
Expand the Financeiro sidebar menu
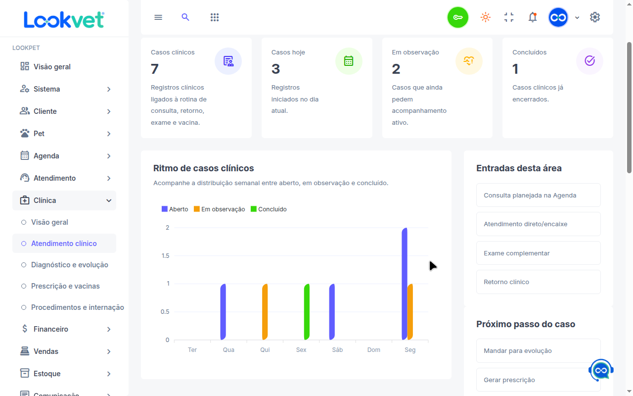(64, 329)
